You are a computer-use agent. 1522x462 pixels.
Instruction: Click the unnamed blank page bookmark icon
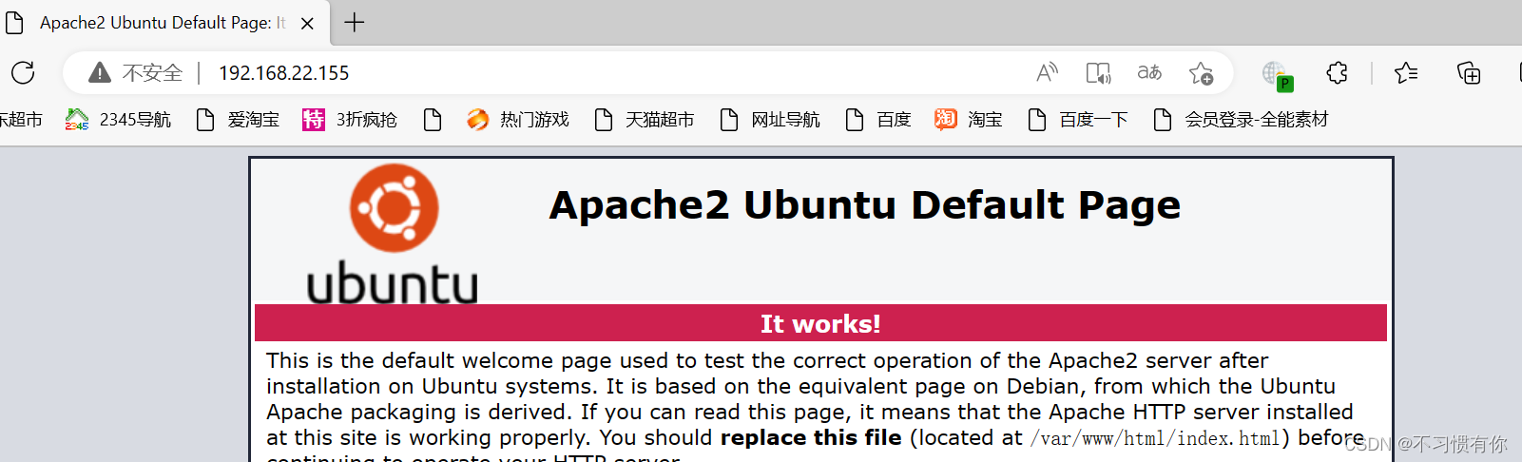[433, 120]
